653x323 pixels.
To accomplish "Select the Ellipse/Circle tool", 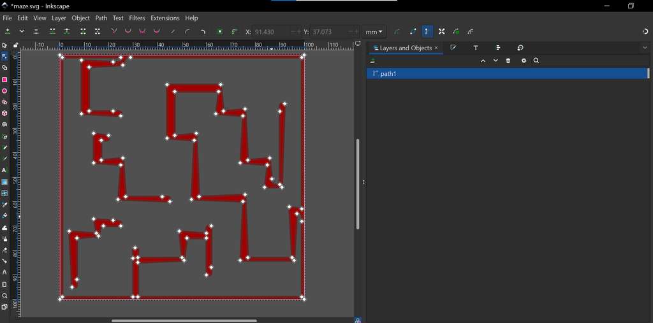I will coord(4,91).
